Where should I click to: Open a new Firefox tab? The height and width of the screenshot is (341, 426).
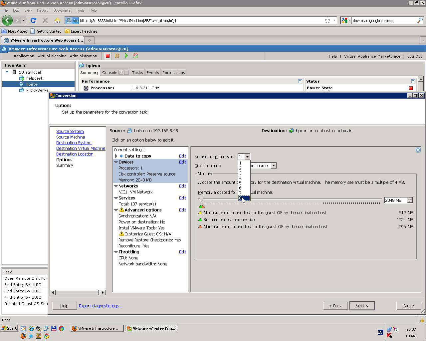pos(89,40)
